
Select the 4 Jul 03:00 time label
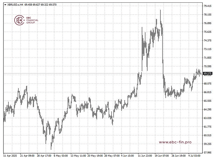click(194, 156)
